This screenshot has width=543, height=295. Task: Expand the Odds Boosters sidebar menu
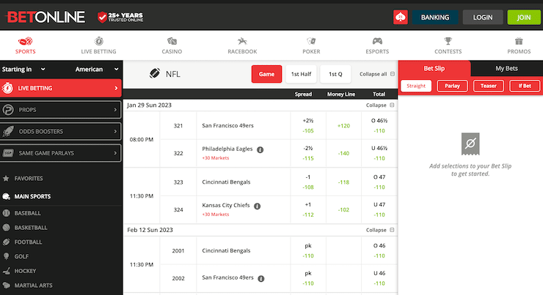point(61,131)
